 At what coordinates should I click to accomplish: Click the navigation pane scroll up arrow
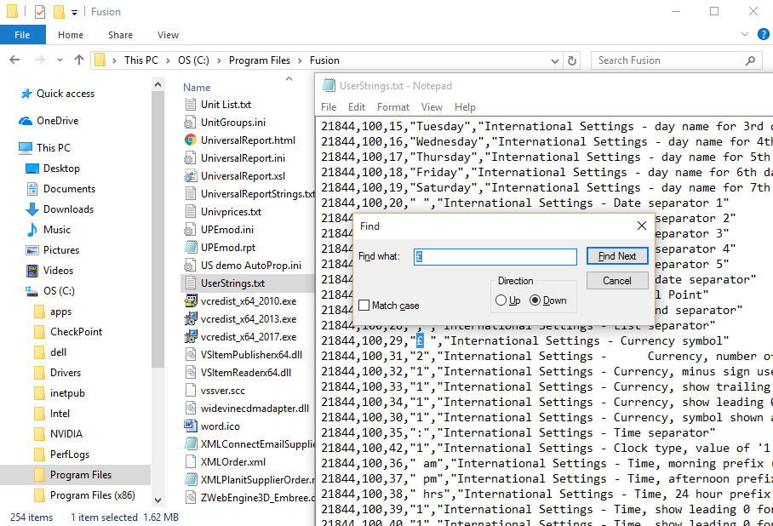click(x=157, y=85)
